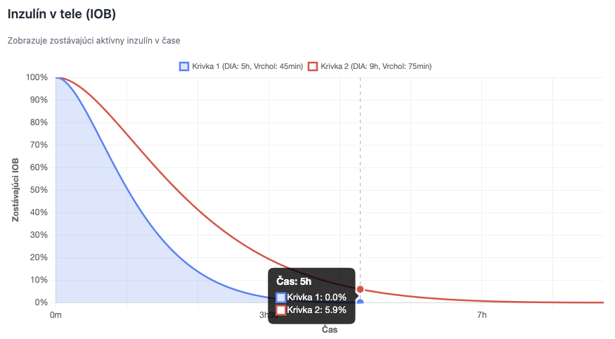Click the 'Zostávajúci IOB' y-axis title

pos(15,190)
